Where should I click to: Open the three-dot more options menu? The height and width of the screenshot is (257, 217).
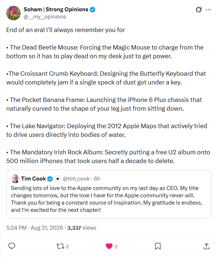pos(208,10)
